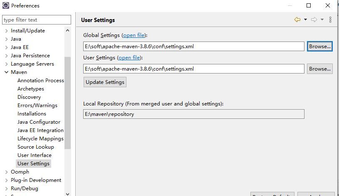Click the back navigation arrow icon
The width and height of the screenshot is (339, 196).
(x=297, y=20)
